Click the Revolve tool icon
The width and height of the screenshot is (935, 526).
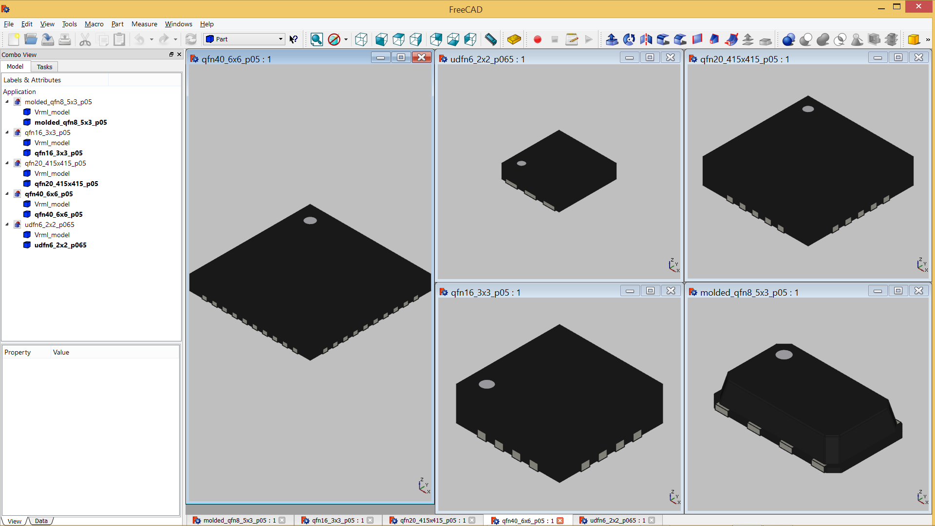[x=629, y=39]
